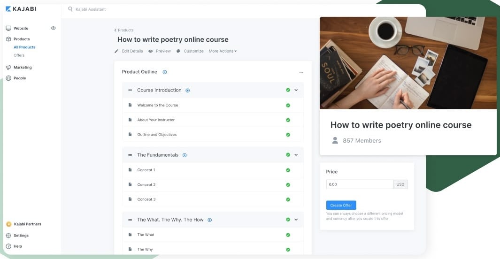
Task: Click The Fundamentals drag handle icon
Action: 130,155
